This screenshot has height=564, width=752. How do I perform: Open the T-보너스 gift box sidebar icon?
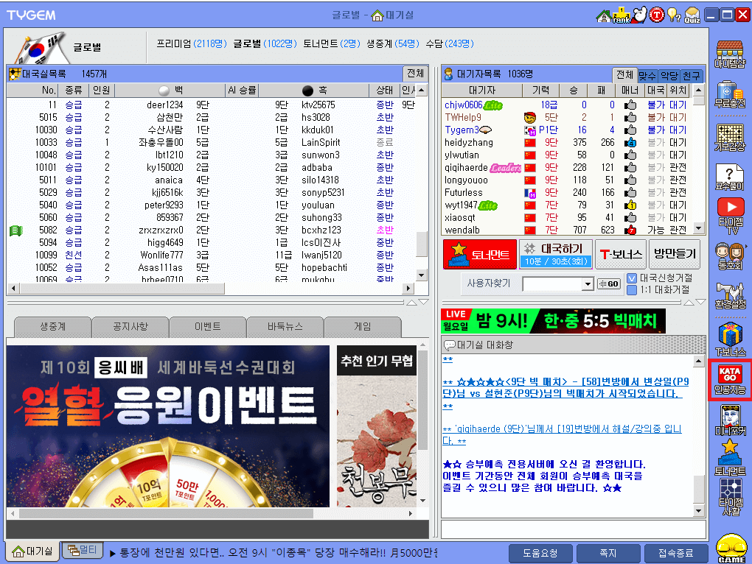click(730, 339)
